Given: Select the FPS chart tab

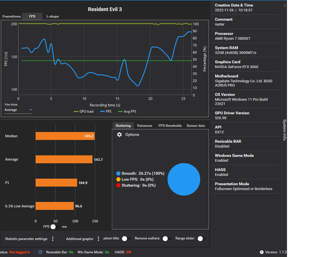Looking at the screenshot, I should click(x=32, y=16).
